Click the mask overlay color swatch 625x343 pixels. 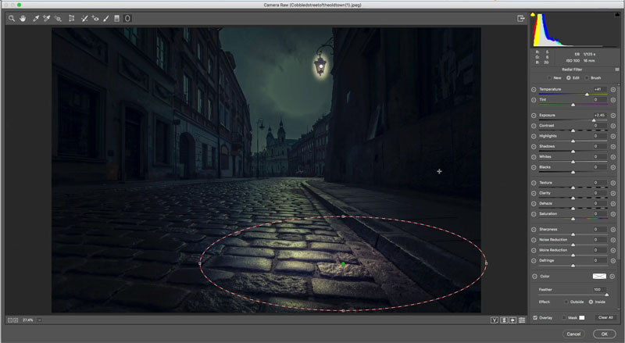(x=582, y=318)
